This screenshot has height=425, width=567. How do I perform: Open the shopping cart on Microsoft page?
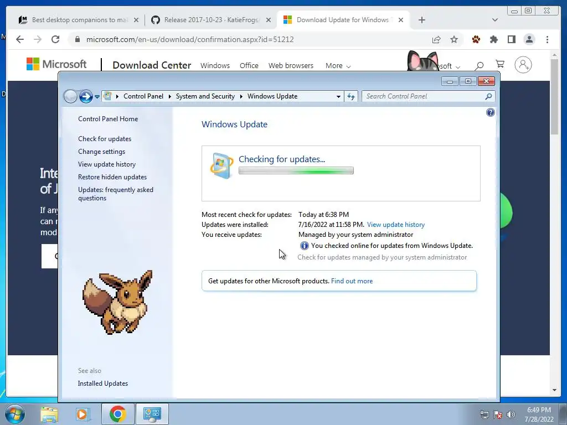pos(500,64)
